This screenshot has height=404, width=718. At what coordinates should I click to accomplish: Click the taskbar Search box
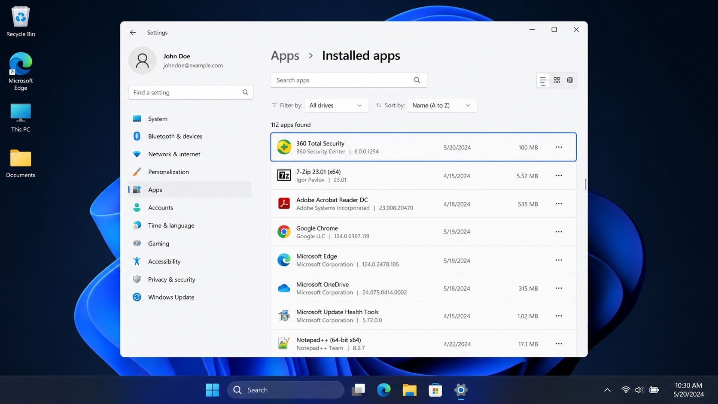point(286,390)
